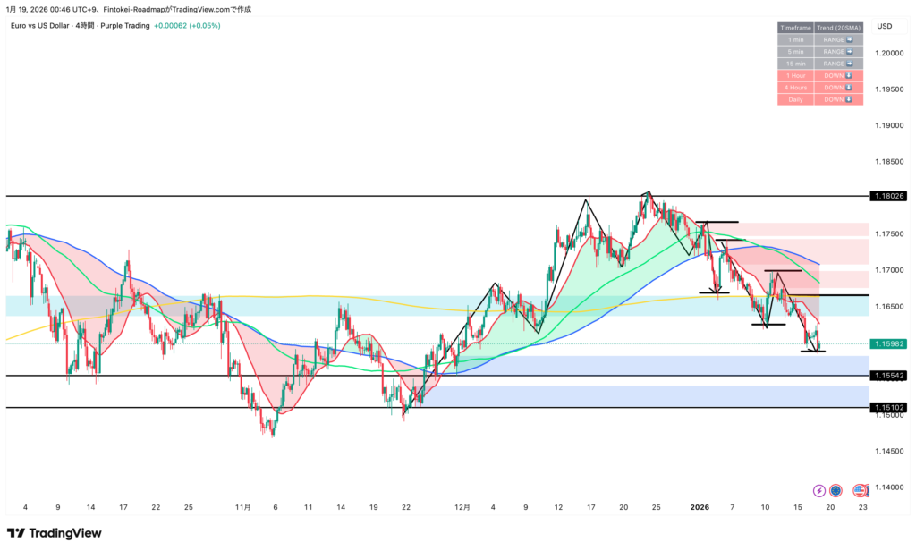Screen dimensions: 916x551
Task: Select the 1.15102 price label
Action: (887, 408)
